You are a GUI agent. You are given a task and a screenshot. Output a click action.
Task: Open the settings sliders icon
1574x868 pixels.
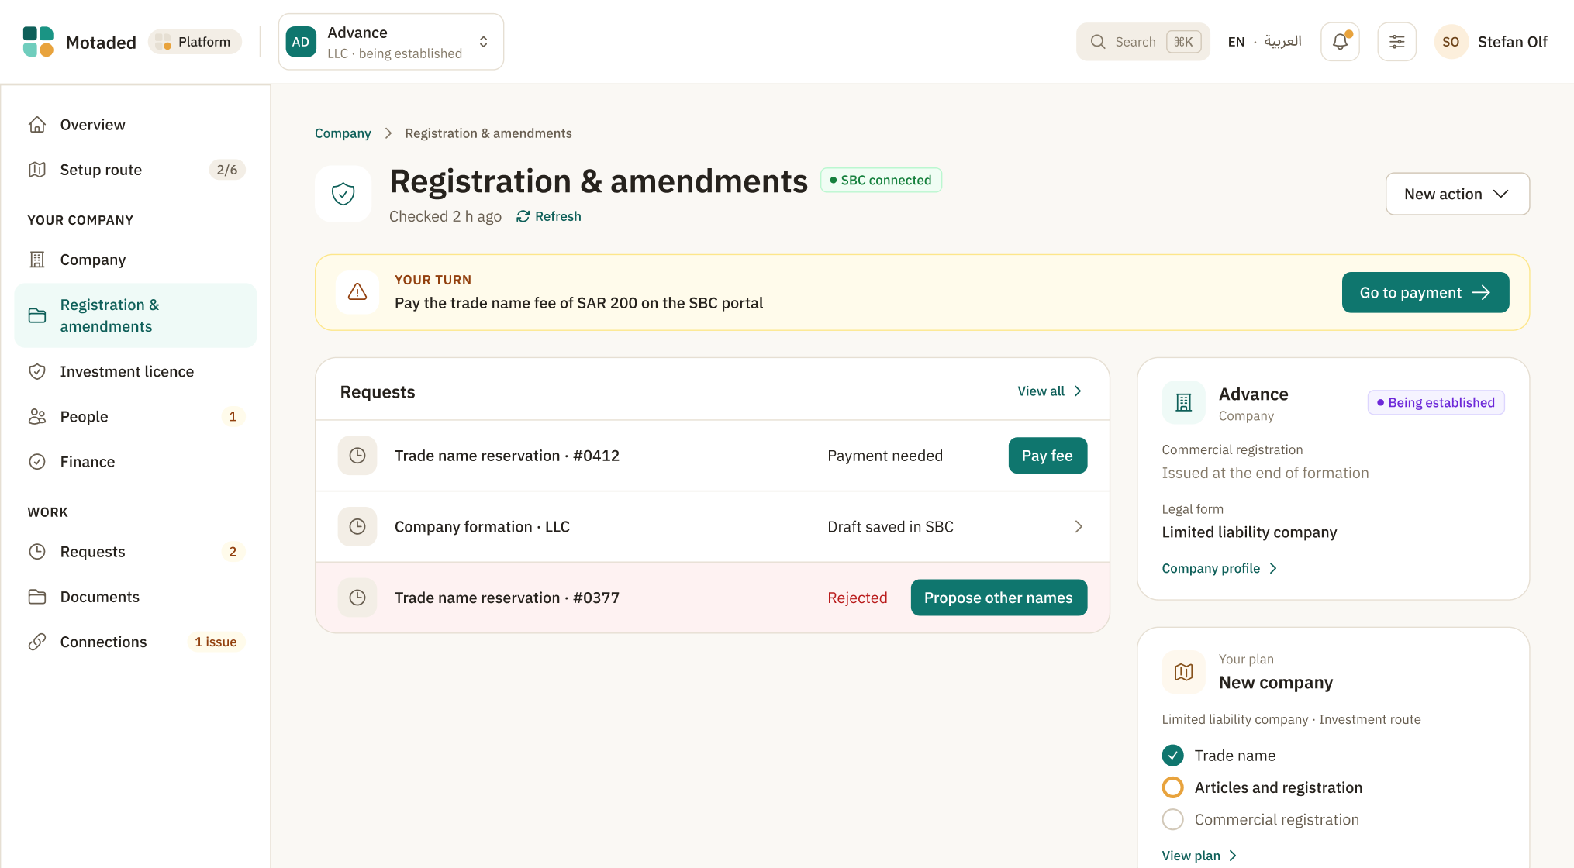pos(1396,42)
